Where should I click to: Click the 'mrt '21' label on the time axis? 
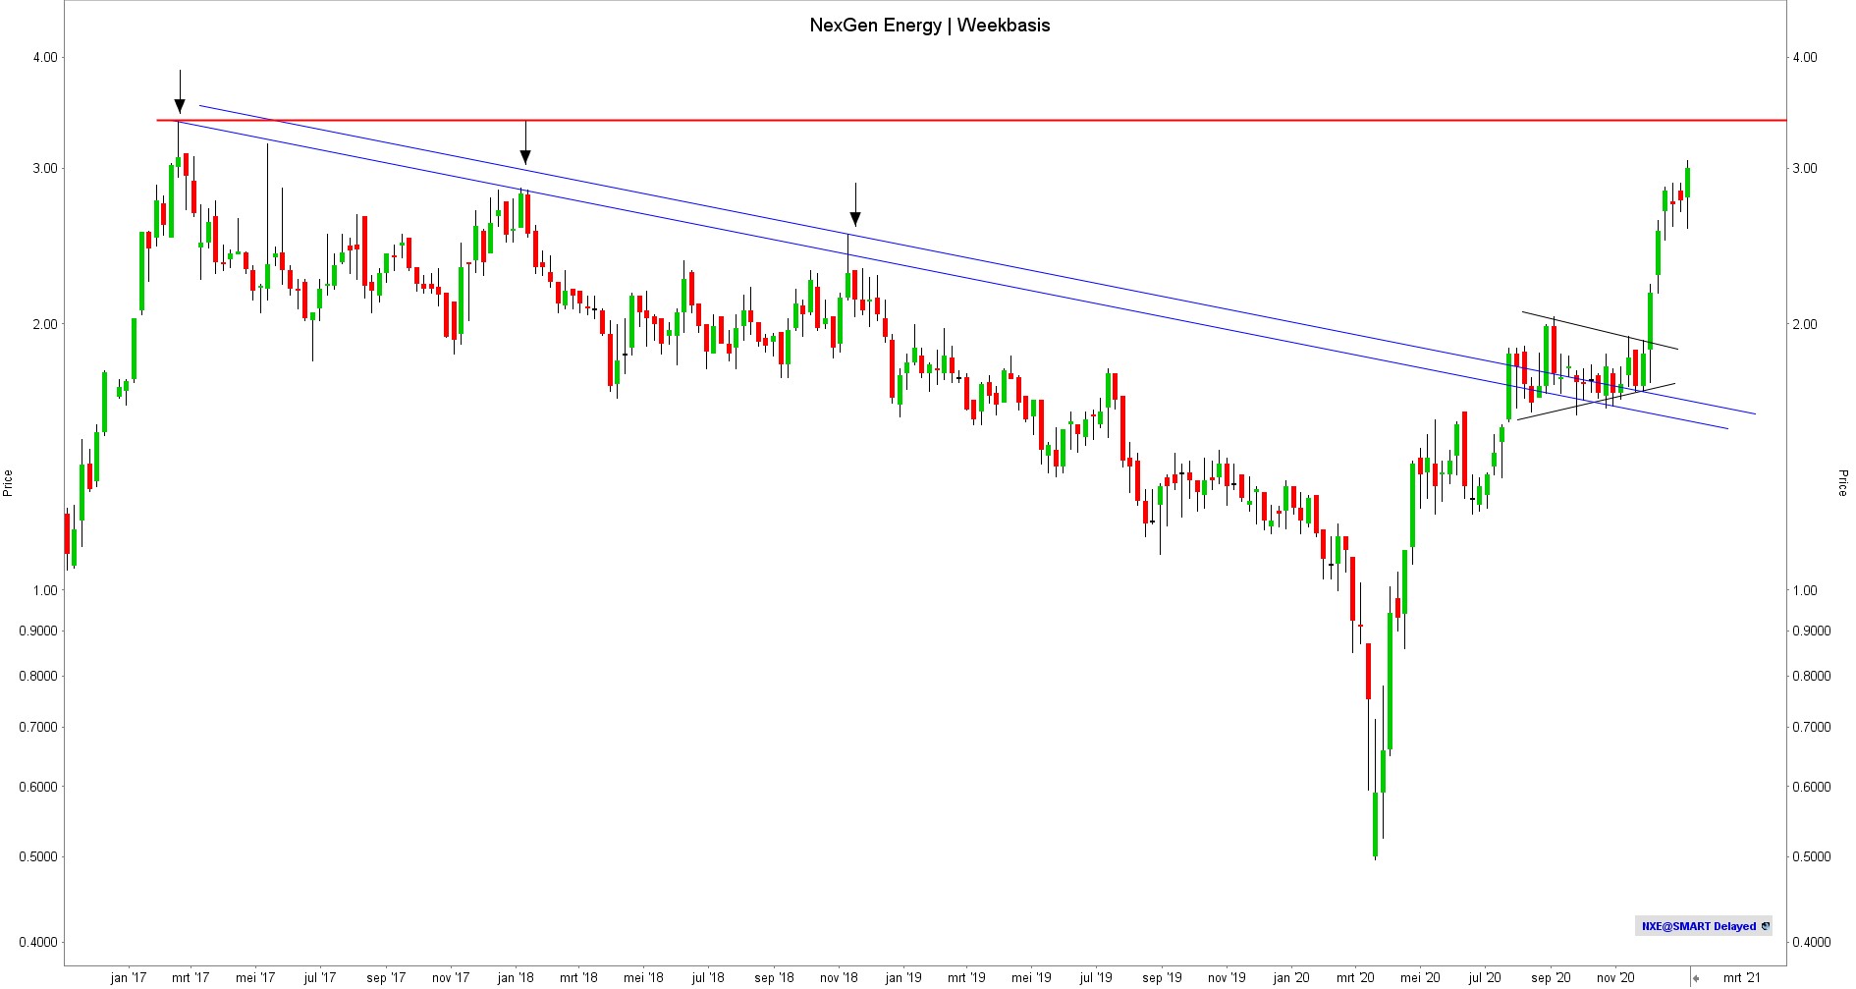pyautogui.click(x=1741, y=977)
